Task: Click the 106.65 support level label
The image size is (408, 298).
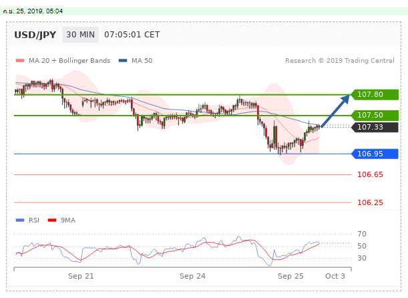Action: (x=370, y=174)
